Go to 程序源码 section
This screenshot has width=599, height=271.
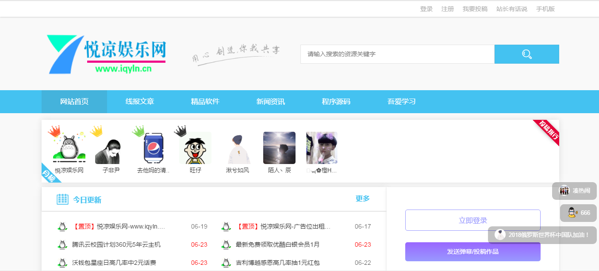point(336,102)
